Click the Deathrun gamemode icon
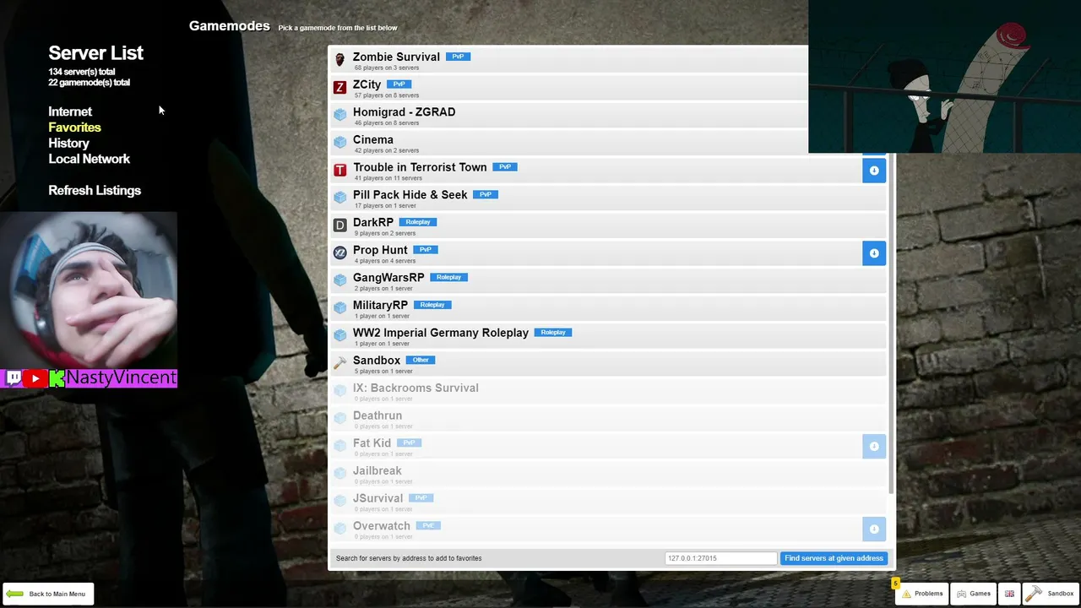Image resolution: width=1081 pixels, height=608 pixels. pyautogui.click(x=340, y=418)
